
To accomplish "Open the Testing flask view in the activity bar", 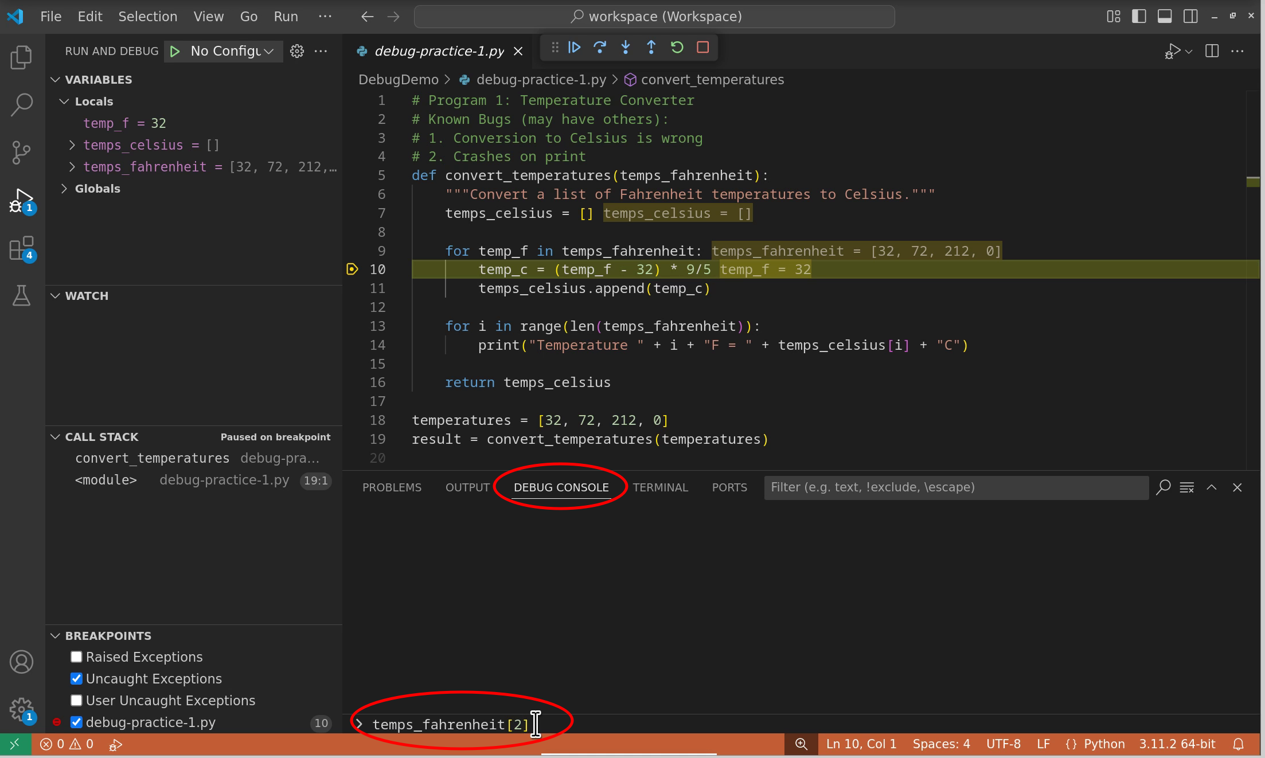I will 21,295.
